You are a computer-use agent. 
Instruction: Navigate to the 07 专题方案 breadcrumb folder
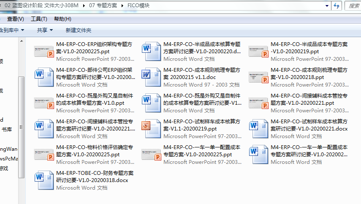[x=104, y=5]
